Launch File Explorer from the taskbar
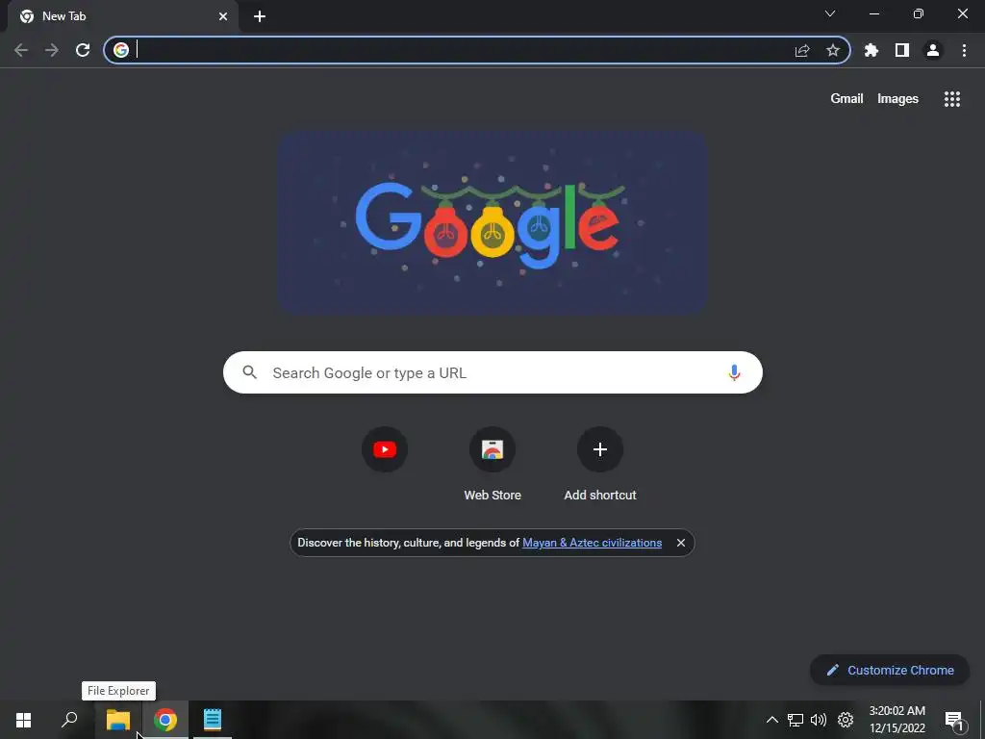Viewport: 985px width, 739px height. pos(118,720)
